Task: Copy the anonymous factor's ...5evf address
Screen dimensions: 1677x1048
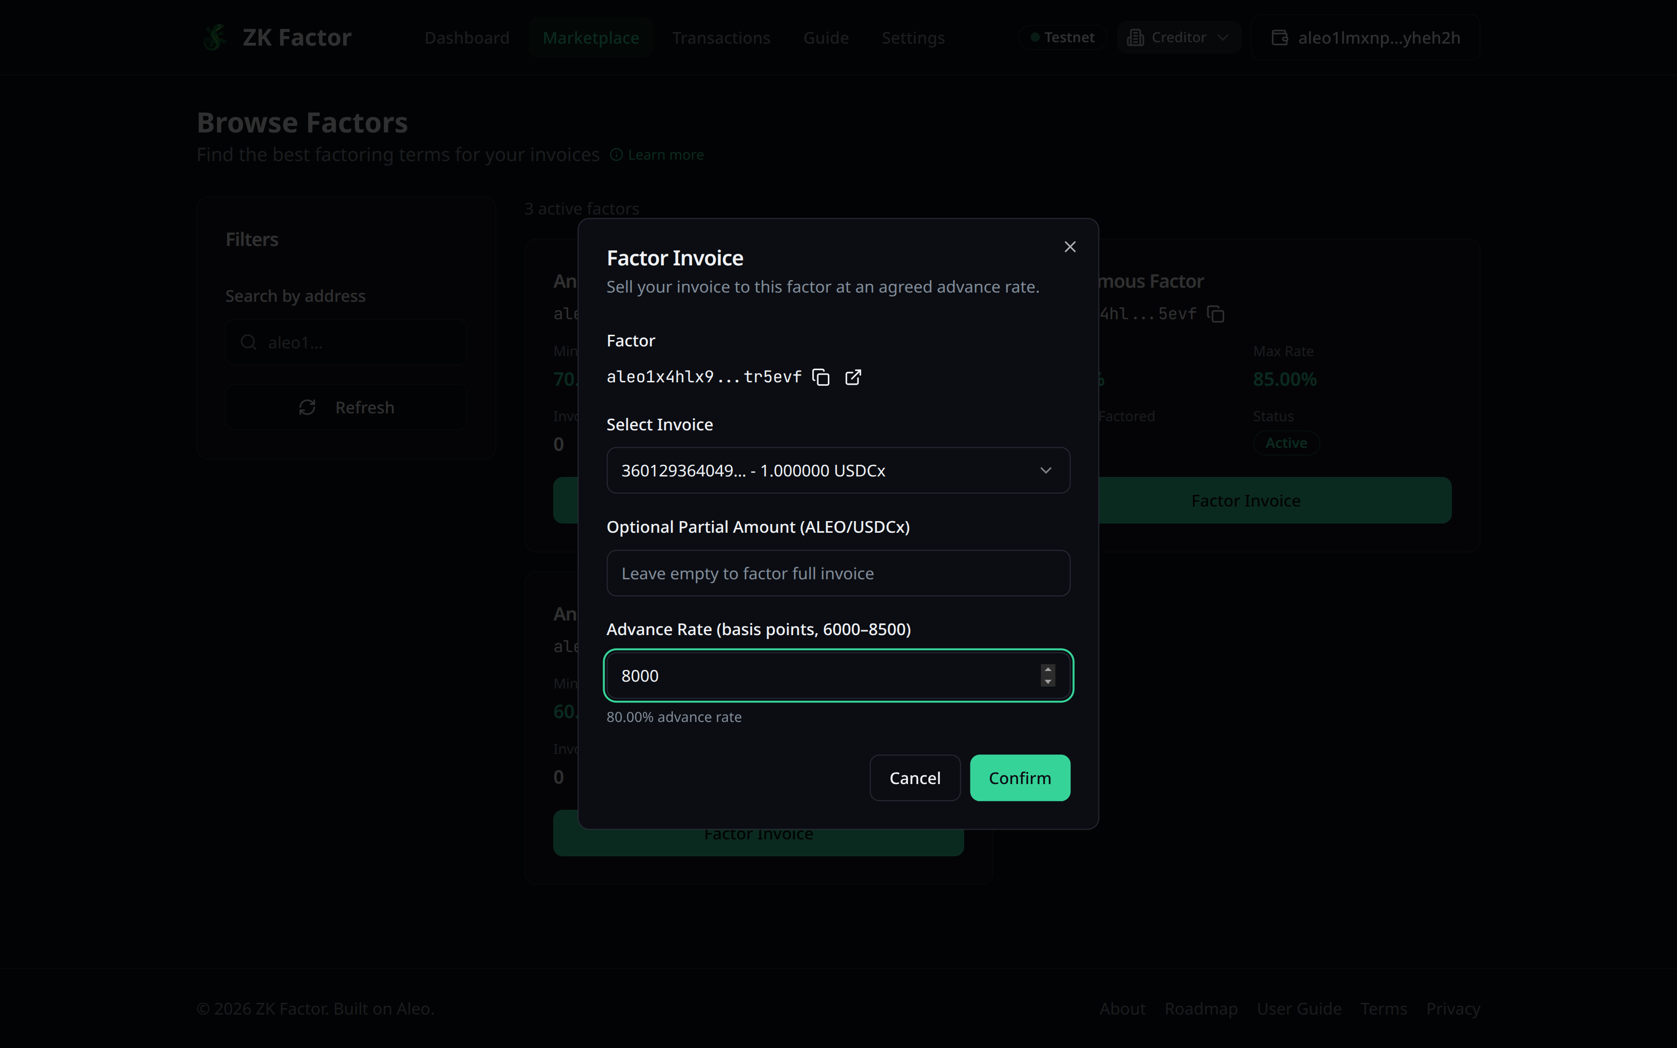Action: pos(1216,313)
